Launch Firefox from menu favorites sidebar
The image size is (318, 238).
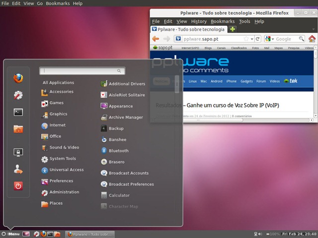pos(18,78)
